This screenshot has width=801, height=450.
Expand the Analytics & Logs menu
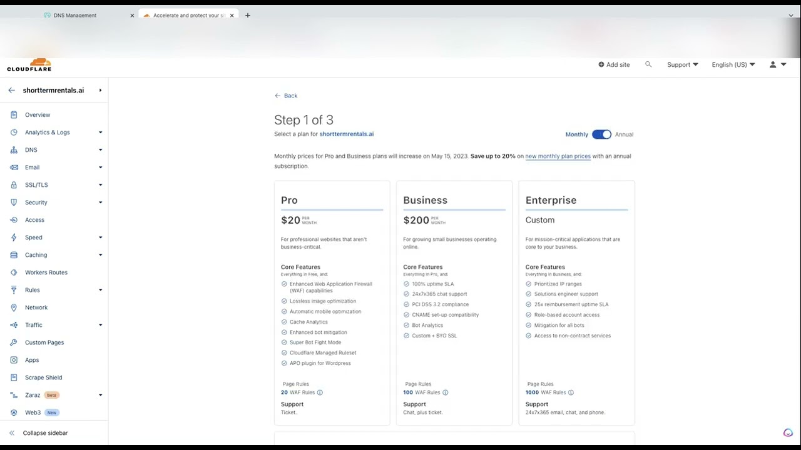[x=100, y=132]
